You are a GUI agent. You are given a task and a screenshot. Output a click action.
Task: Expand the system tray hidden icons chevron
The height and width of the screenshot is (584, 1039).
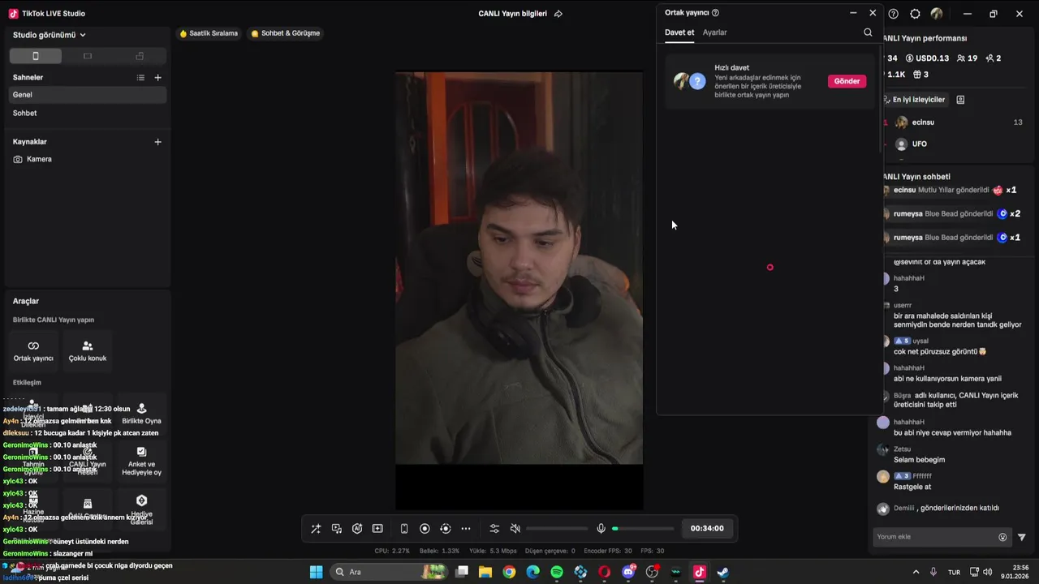(x=916, y=572)
